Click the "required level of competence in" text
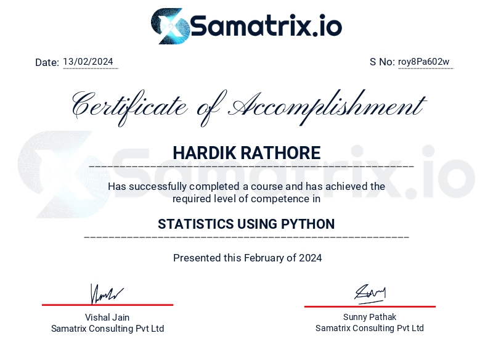 click(x=246, y=199)
